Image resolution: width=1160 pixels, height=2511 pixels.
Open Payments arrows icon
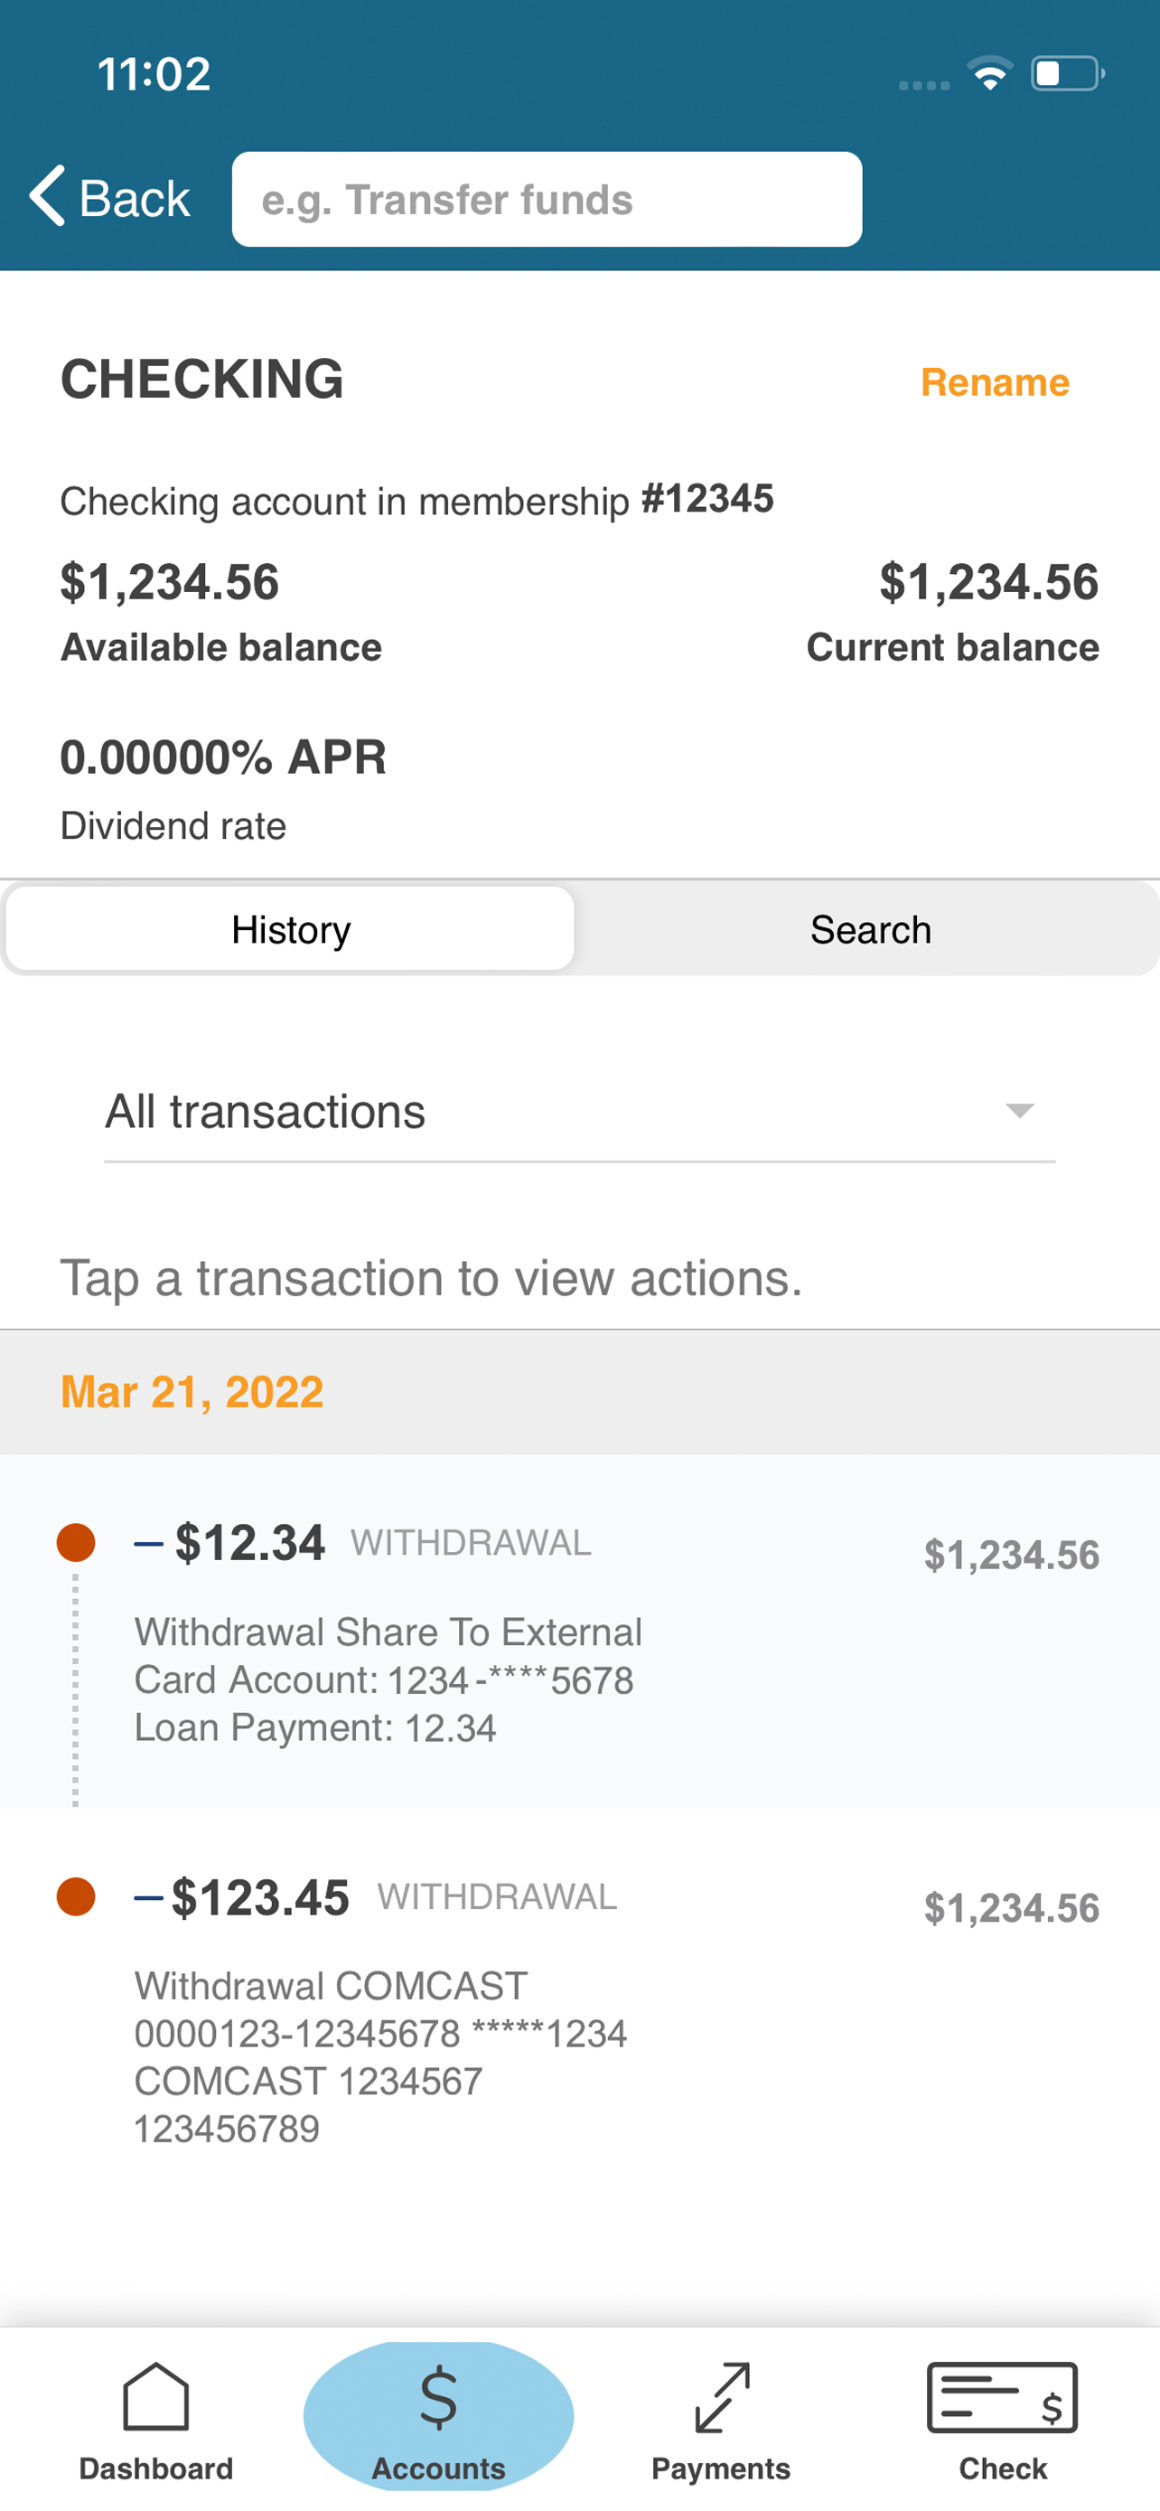(722, 2397)
